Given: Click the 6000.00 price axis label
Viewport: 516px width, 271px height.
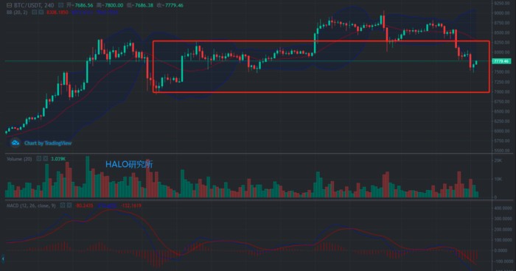Looking at the screenshot, I should 501,131.
